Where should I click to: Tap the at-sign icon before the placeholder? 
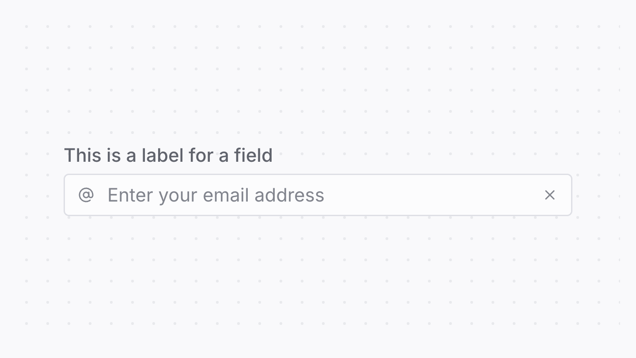[x=86, y=195]
